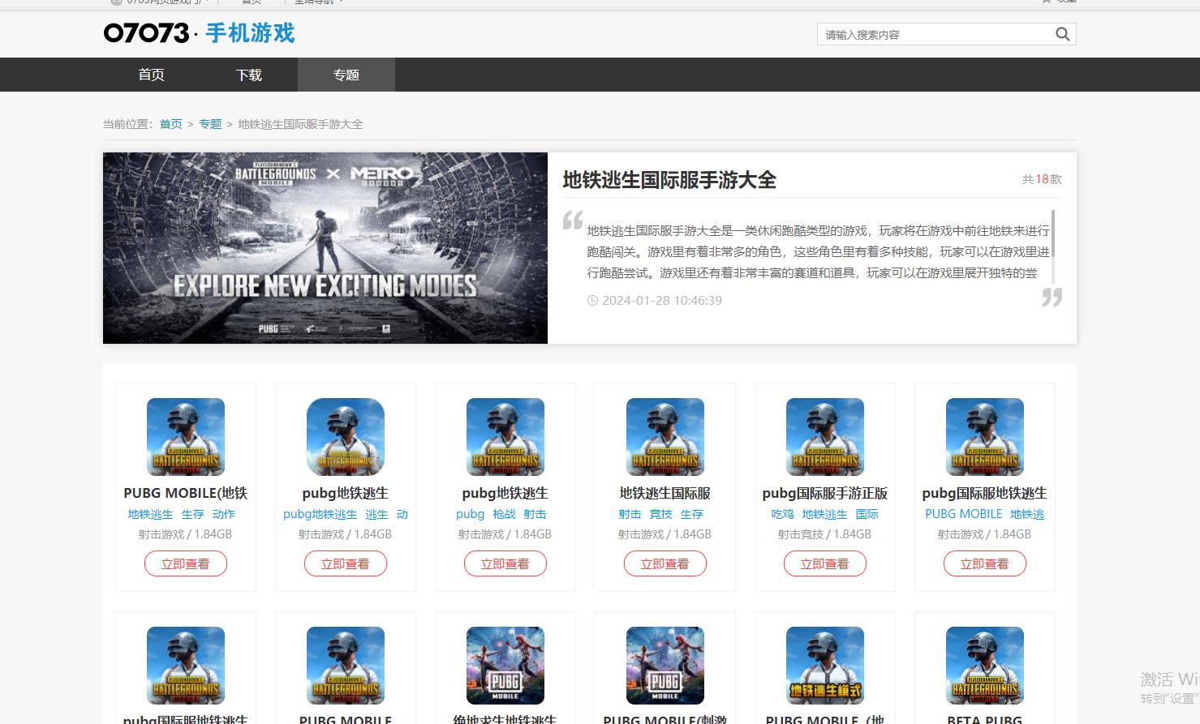Image resolution: width=1200 pixels, height=724 pixels.
Task: Click 立即查看 under pubg地铁逃生
Action: coord(346,563)
